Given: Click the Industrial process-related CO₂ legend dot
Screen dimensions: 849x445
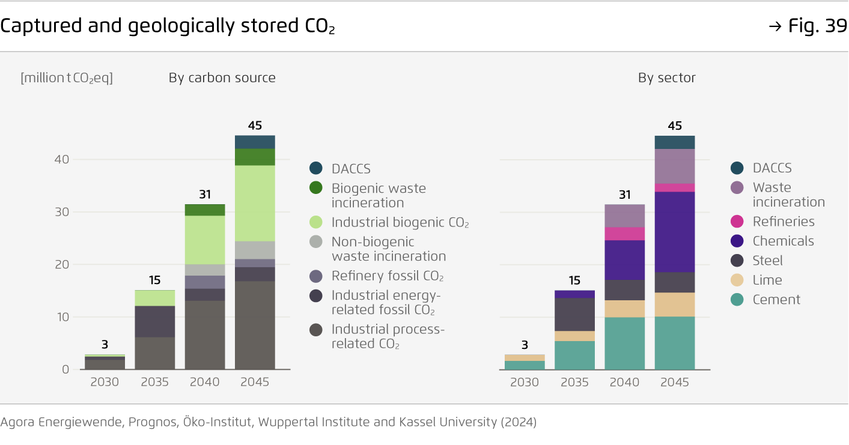Looking at the screenshot, I should (x=317, y=329).
